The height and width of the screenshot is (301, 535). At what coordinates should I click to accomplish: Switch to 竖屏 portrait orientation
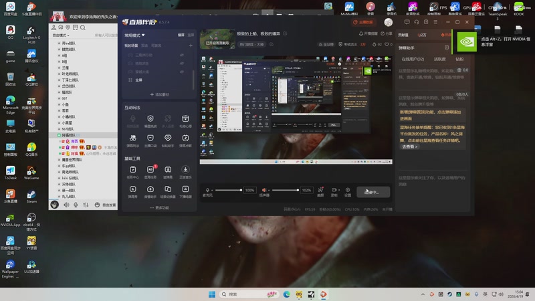[191, 35]
